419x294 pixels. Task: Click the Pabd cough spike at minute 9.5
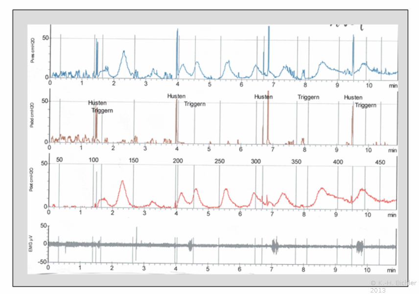[352, 122]
